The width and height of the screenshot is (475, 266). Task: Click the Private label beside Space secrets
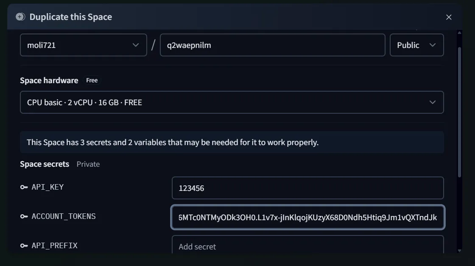coord(88,164)
